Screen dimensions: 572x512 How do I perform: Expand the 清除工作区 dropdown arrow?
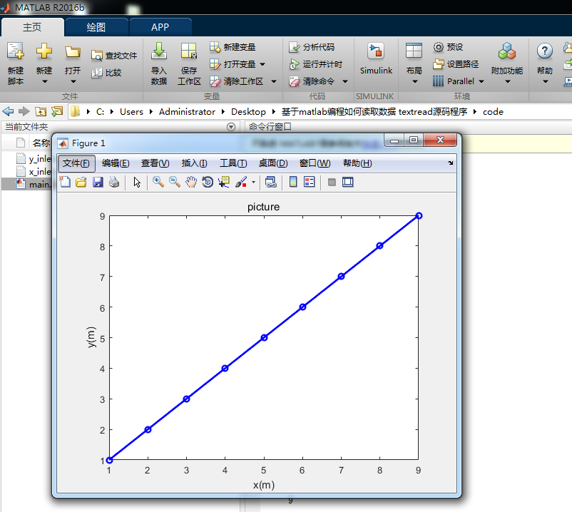pyautogui.click(x=274, y=81)
